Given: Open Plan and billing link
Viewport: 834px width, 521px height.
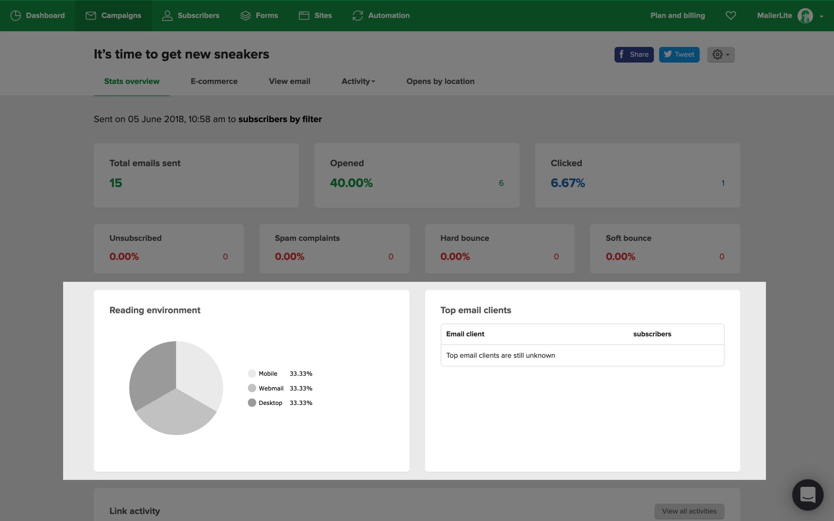Looking at the screenshot, I should click(x=677, y=16).
